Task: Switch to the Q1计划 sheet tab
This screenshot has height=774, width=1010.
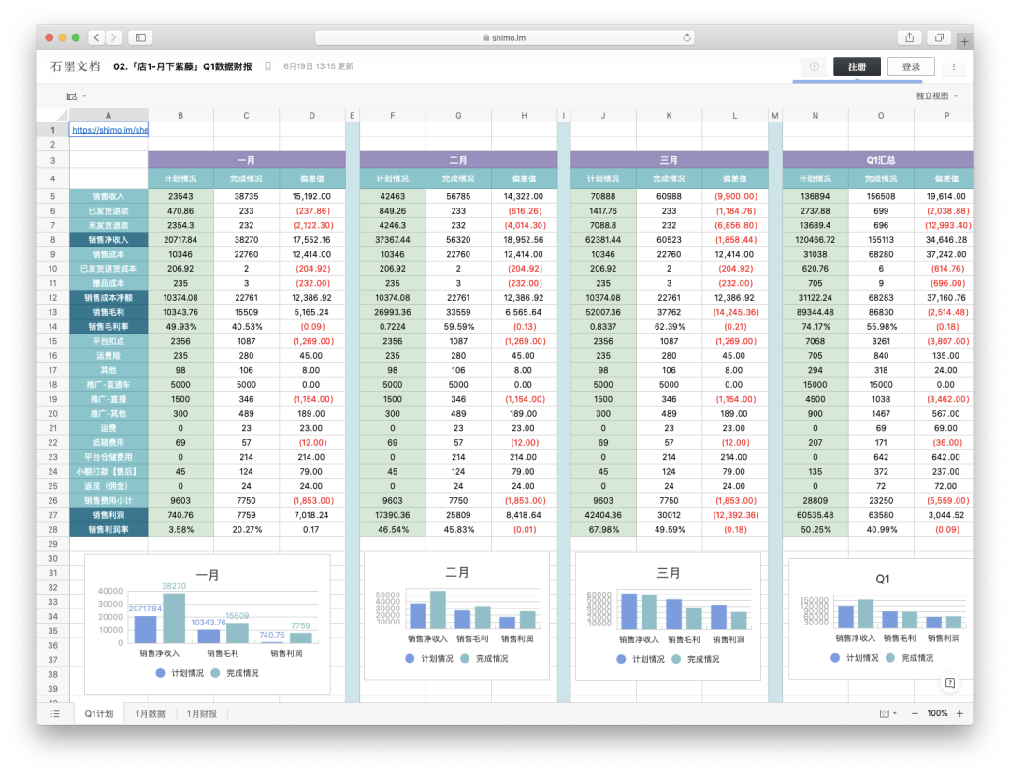Action: [x=98, y=713]
